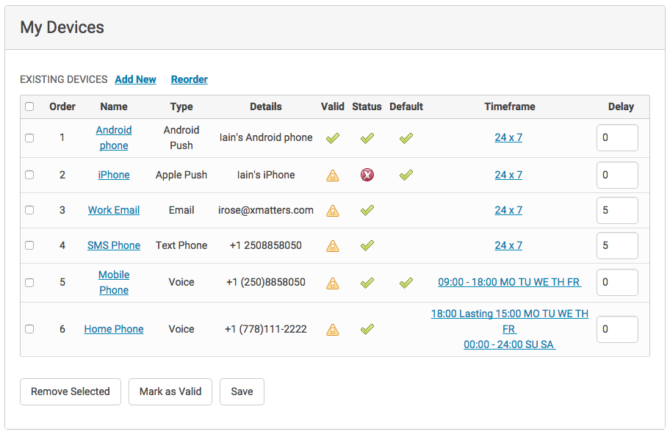Open the Add New device link

pos(135,79)
